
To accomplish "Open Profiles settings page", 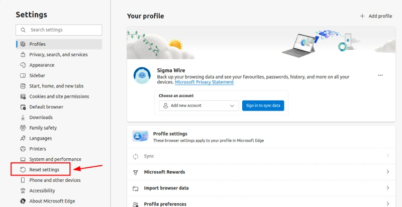I will [x=59, y=44].
